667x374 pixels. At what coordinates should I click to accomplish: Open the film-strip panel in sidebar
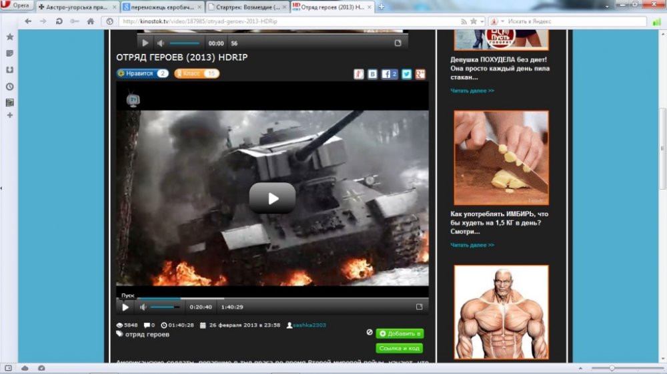coord(10,102)
